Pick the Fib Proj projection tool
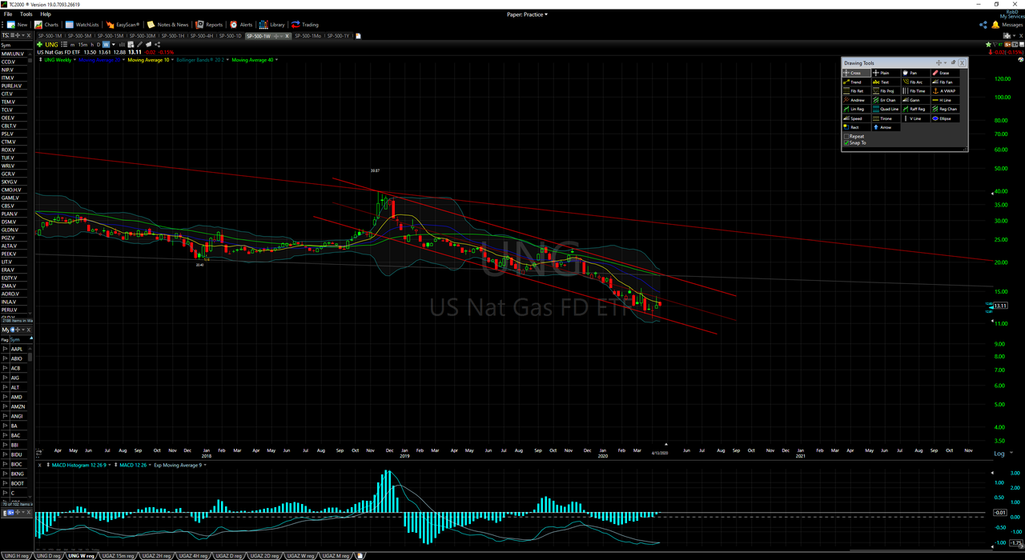Viewport: 1025px width, 560px height. pyautogui.click(x=885, y=91)
